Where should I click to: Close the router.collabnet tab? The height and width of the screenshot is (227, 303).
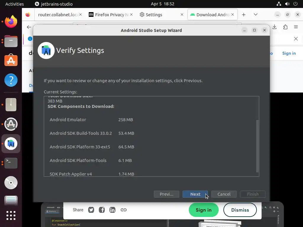[x=80, y=15]
